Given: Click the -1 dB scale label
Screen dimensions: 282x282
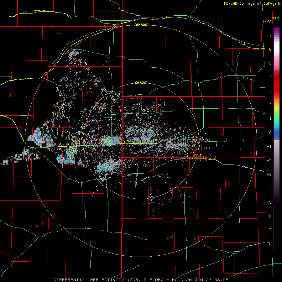Looking at the screenshot, I should pyautogui.click(x=269, y=147).
